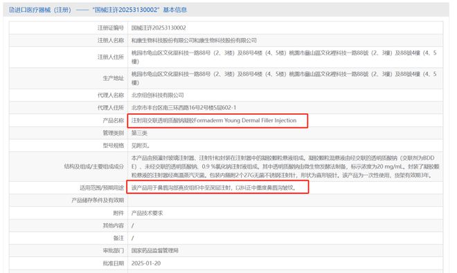Click the 代理人名称 label

[x=111, y=95]
